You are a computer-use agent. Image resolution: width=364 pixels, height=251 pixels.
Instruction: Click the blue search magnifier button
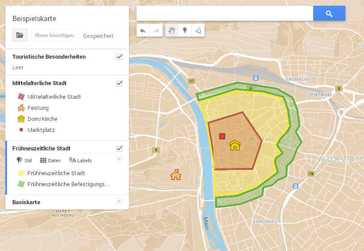[329, 14]
